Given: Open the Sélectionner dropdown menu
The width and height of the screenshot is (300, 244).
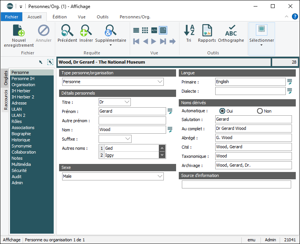Looking at the screenshot, I should 261,45.
